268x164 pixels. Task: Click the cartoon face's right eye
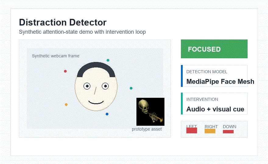pos(105,86)
